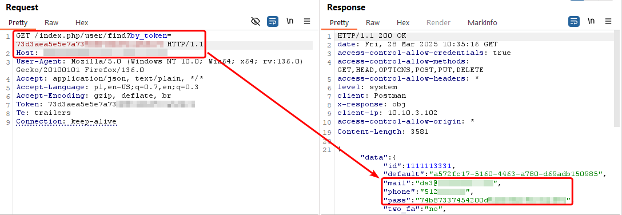The image size is (622, 215).
Task: Click access-control-allow-origin: * header
Action: point(406,121)
